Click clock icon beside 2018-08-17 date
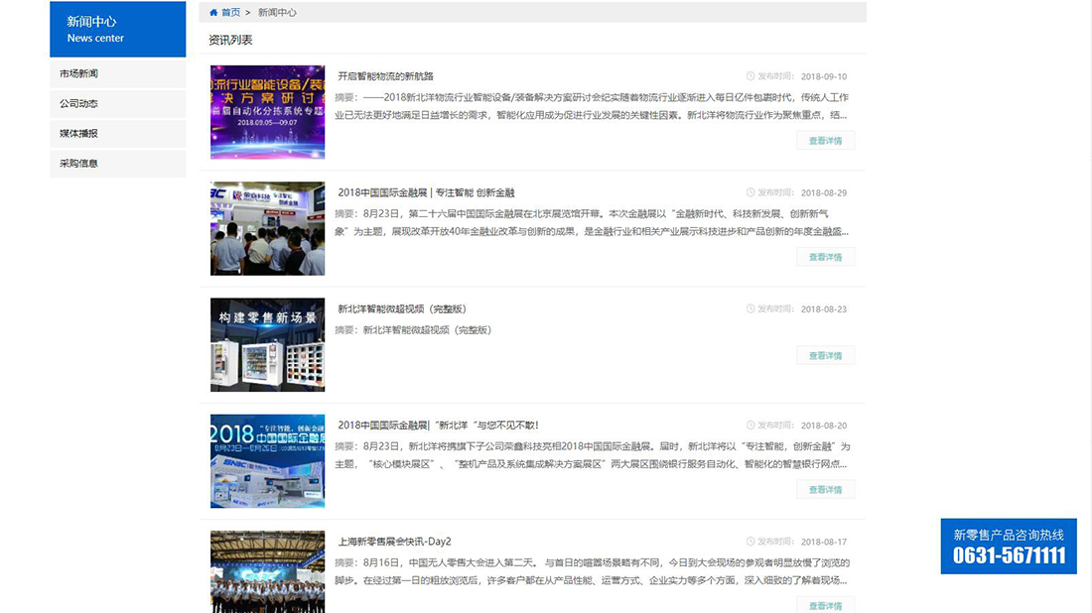The image size is (1092, 613). [751, 541]
